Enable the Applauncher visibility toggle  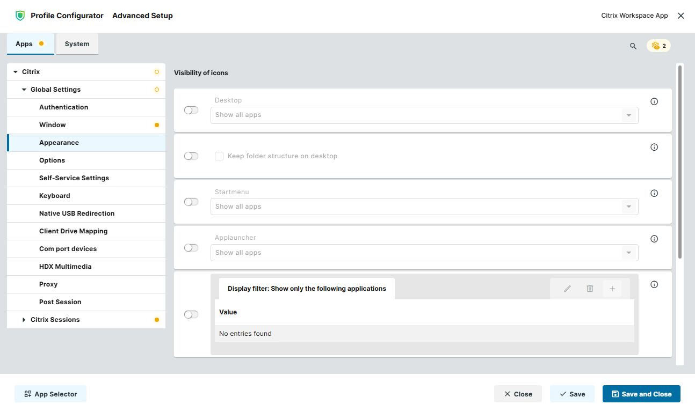[191, 248]
